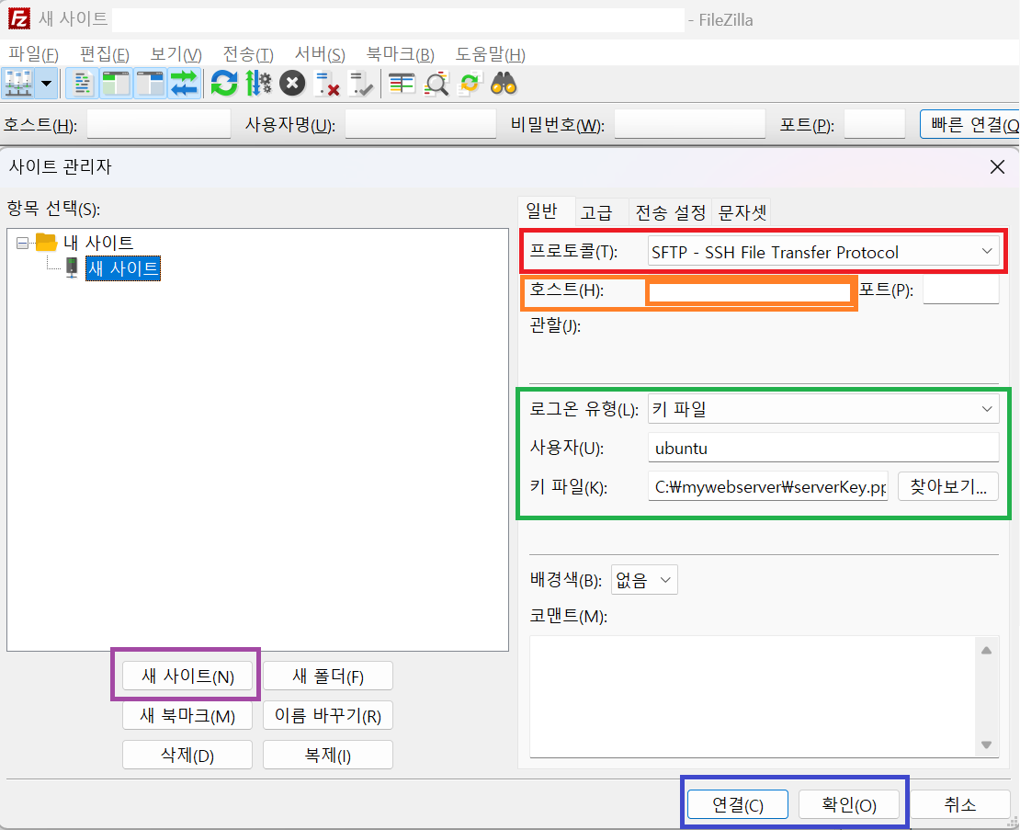Select the 내 사이트 folder
The image size is (1020, 830).
(x=98, y=243)
